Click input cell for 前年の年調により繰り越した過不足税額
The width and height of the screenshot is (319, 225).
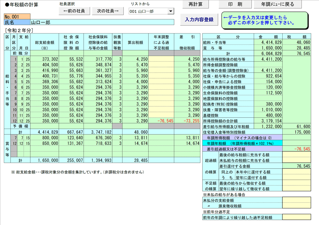[297, 217]
